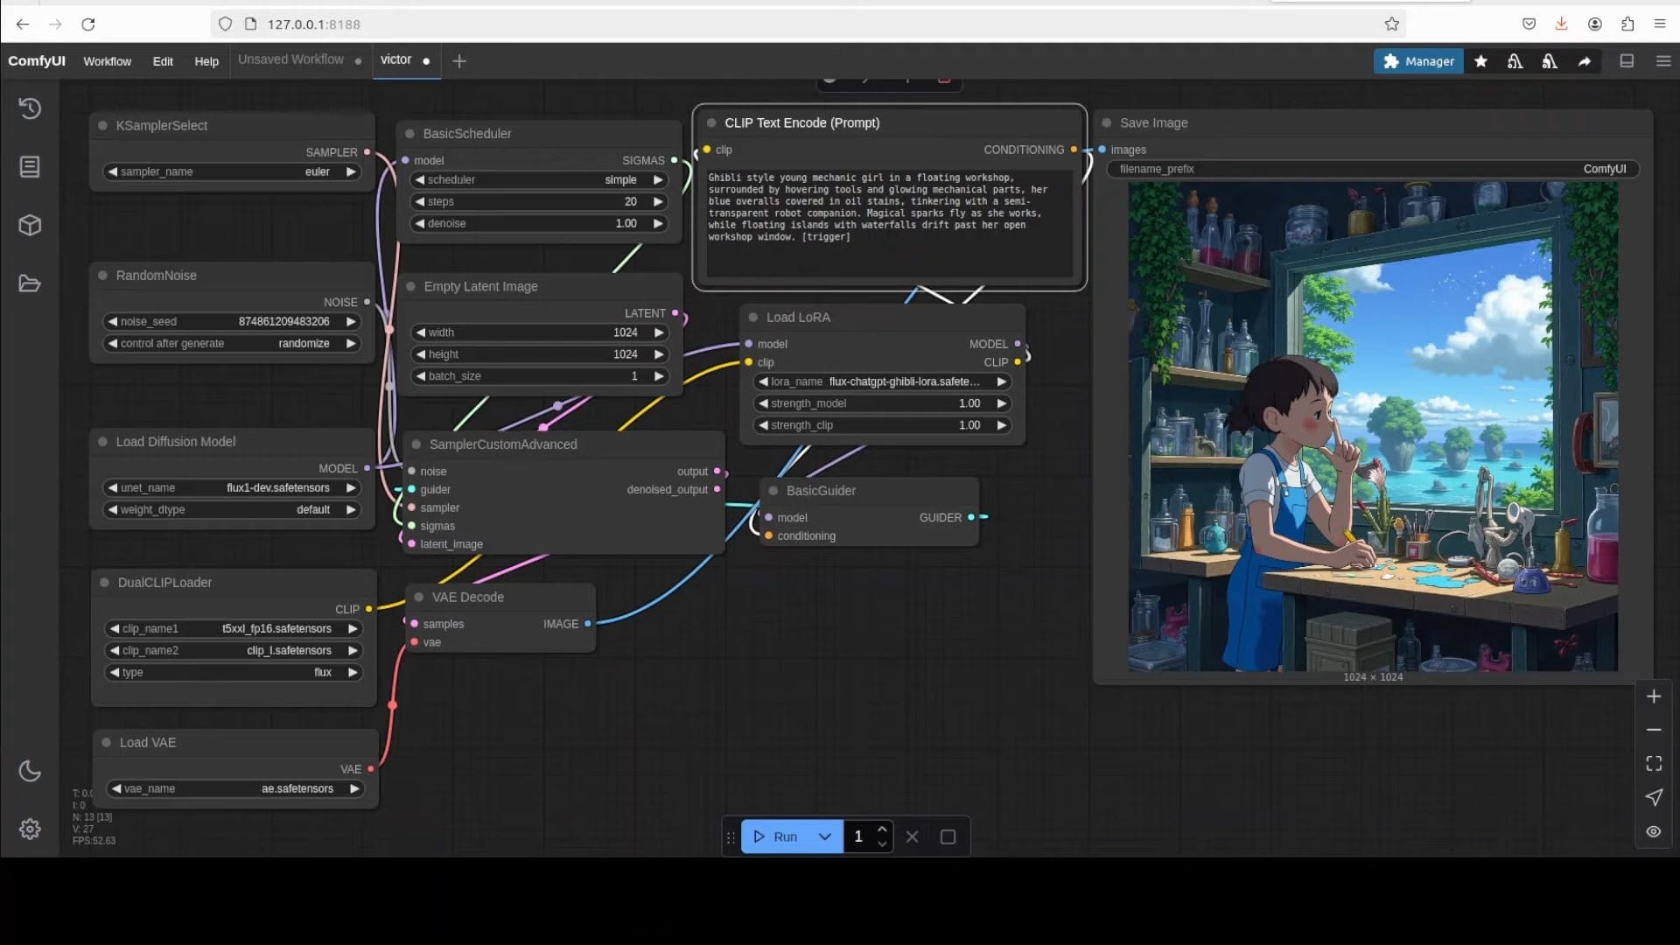This screenshot has height=945, width=1680.
Task: Open the Help menu
Action: click(206, 61)
